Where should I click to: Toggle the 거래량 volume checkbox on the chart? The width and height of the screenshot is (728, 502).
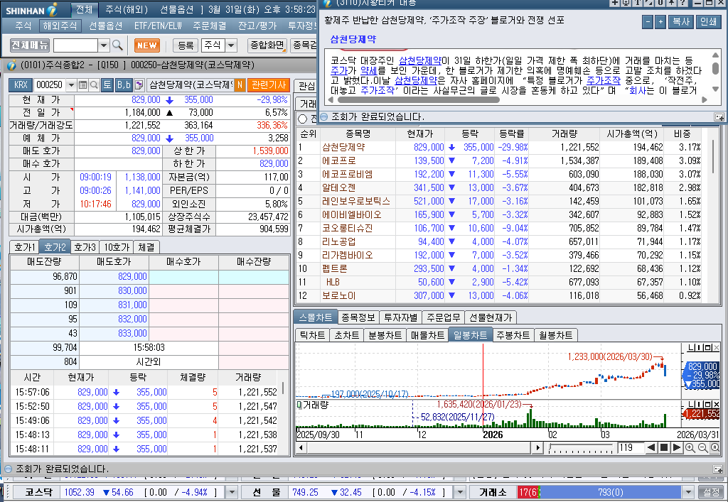[299, 405]
